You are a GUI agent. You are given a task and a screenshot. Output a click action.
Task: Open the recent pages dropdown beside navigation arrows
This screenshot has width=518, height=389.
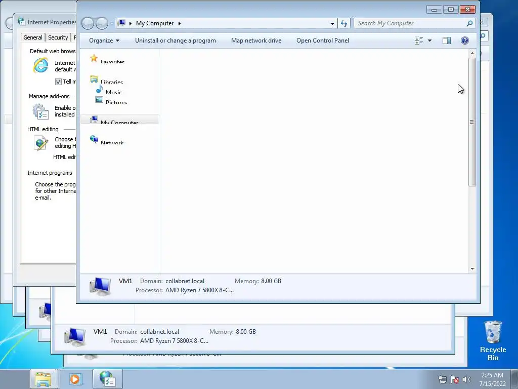tap(112, 23)
